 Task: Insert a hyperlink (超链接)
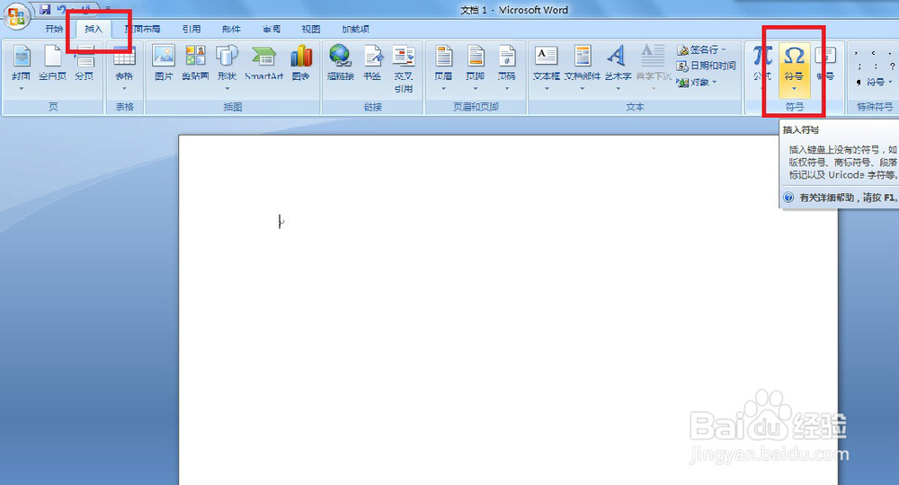[341, 63]
